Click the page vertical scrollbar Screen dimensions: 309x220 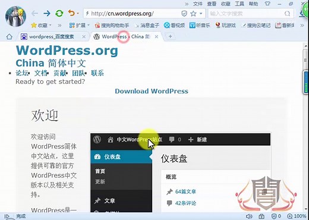click(305, 127)
